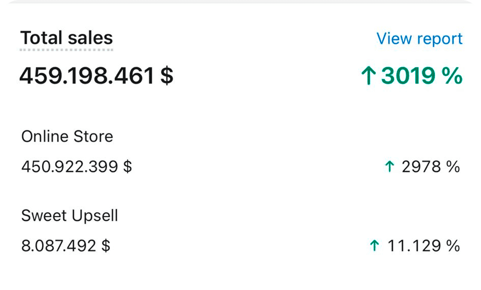Screen dimensions: 481x290
Task: Click the Total sales heading
Action: coord(67,38)
